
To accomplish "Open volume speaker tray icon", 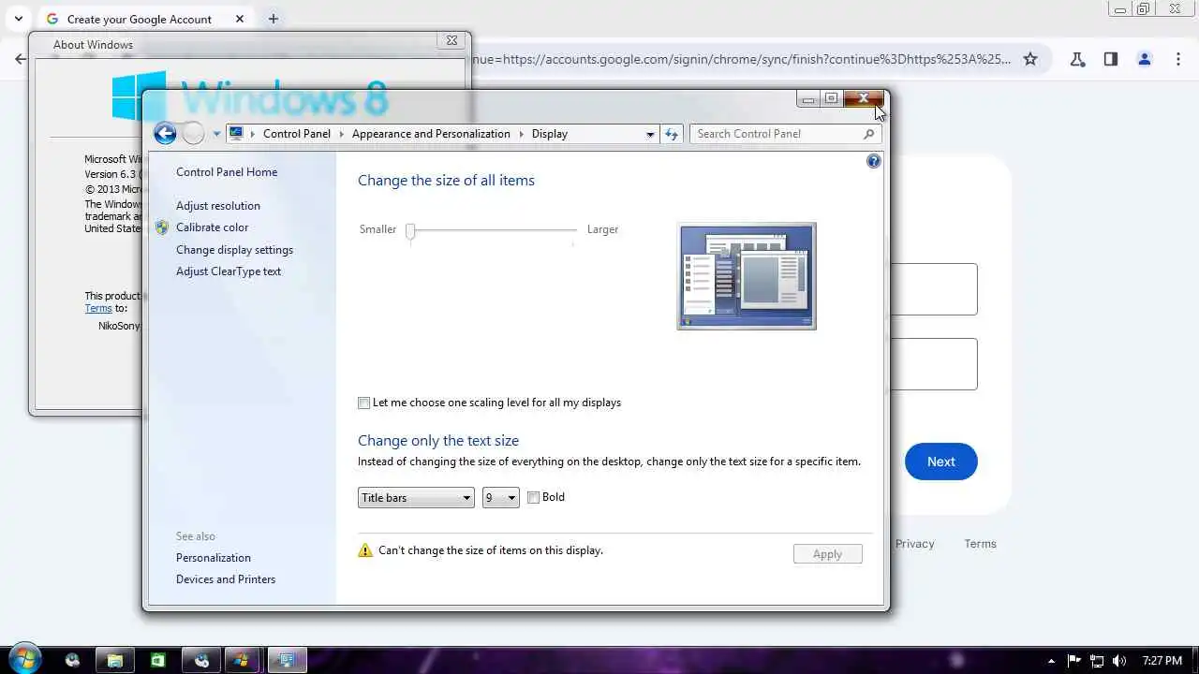I will click(x=1119, y=661).
